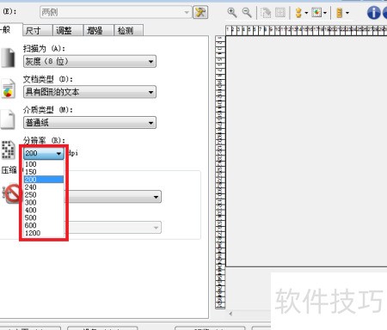The width and height of the screenshot is (387, 330).
Task: Click the select outline grid icon
Action: point(280,13)
